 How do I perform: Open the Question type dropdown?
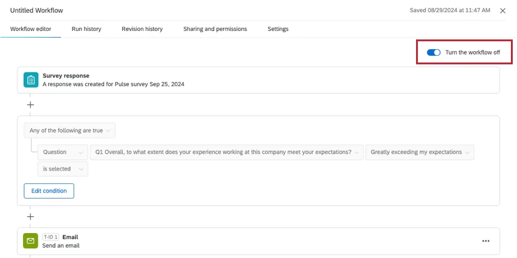(x=63, y=152)
